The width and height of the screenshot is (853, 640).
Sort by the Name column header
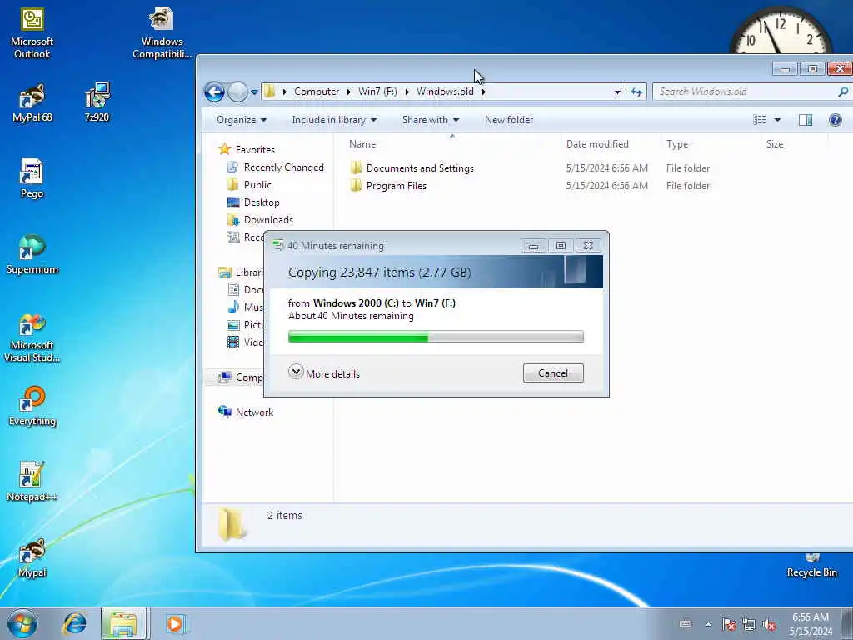pyautogui.click(x=452, y=143)
